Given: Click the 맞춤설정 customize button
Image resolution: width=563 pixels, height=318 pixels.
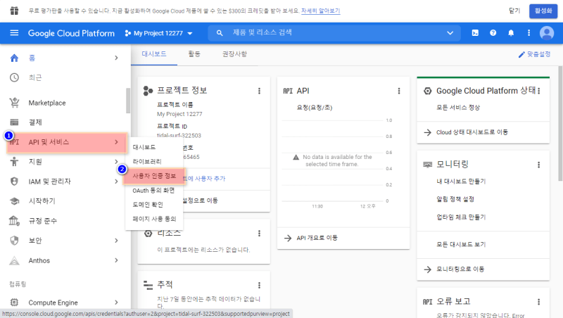Looking at the screenshot, I should (x=534, y=54).
